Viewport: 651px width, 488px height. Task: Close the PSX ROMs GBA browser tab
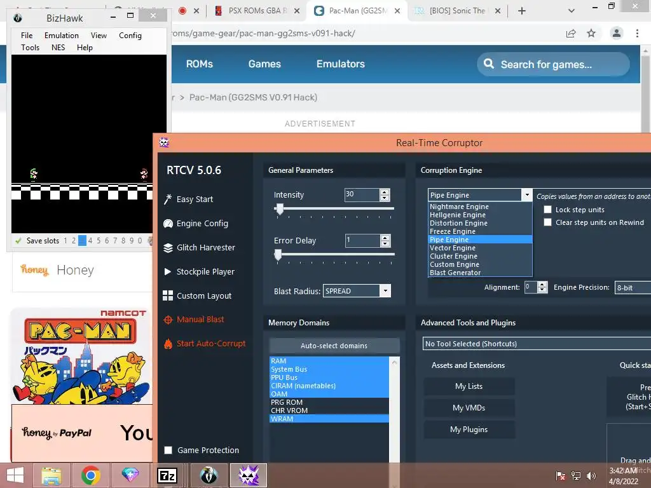click(x=297, y=11)
